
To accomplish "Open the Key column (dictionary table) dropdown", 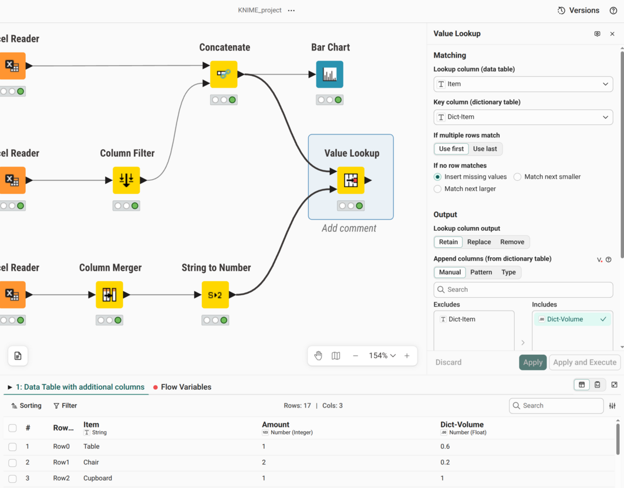I will pyautogui.click(x=523, y=117).
